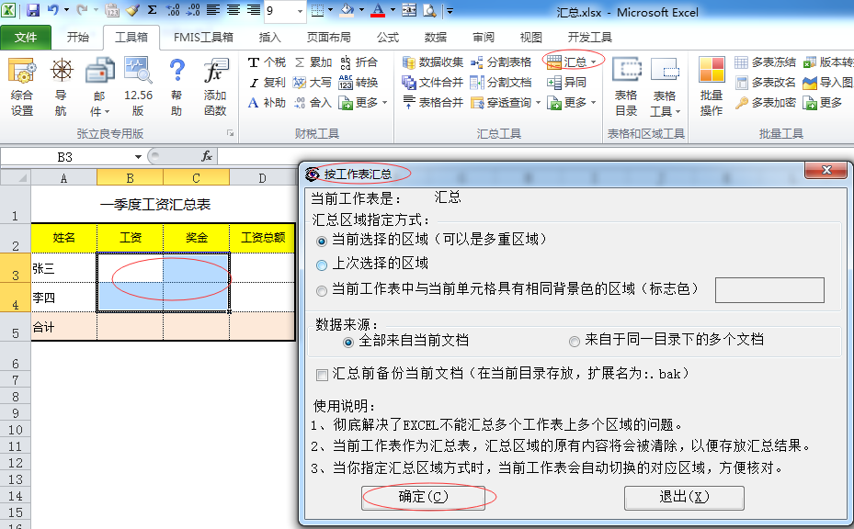
Task: Select 上次选择的区域 radio option
Action: click(x=322, y=264)
